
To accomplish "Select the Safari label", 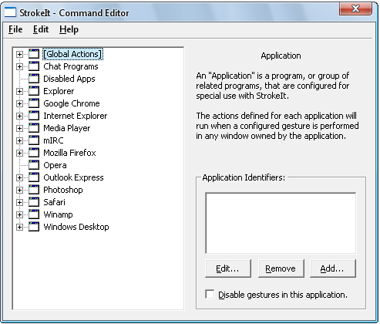I will coord(54,202).
